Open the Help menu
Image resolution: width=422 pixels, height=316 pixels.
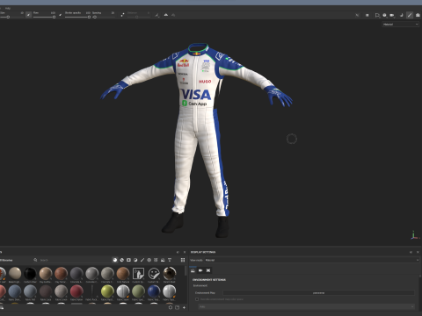(x=8, y=8)
